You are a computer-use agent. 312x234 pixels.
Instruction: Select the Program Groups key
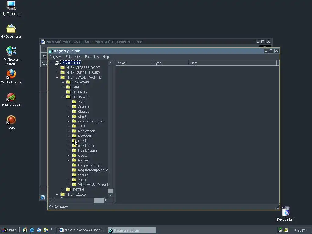point(90,165)
